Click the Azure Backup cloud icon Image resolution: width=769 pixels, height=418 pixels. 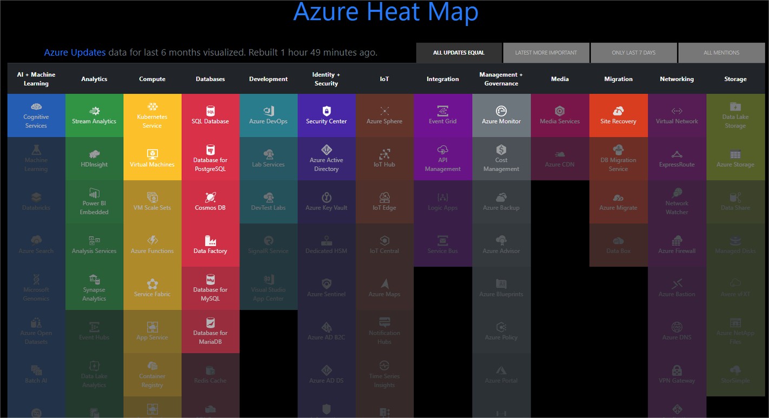click(x=501, y=197)
